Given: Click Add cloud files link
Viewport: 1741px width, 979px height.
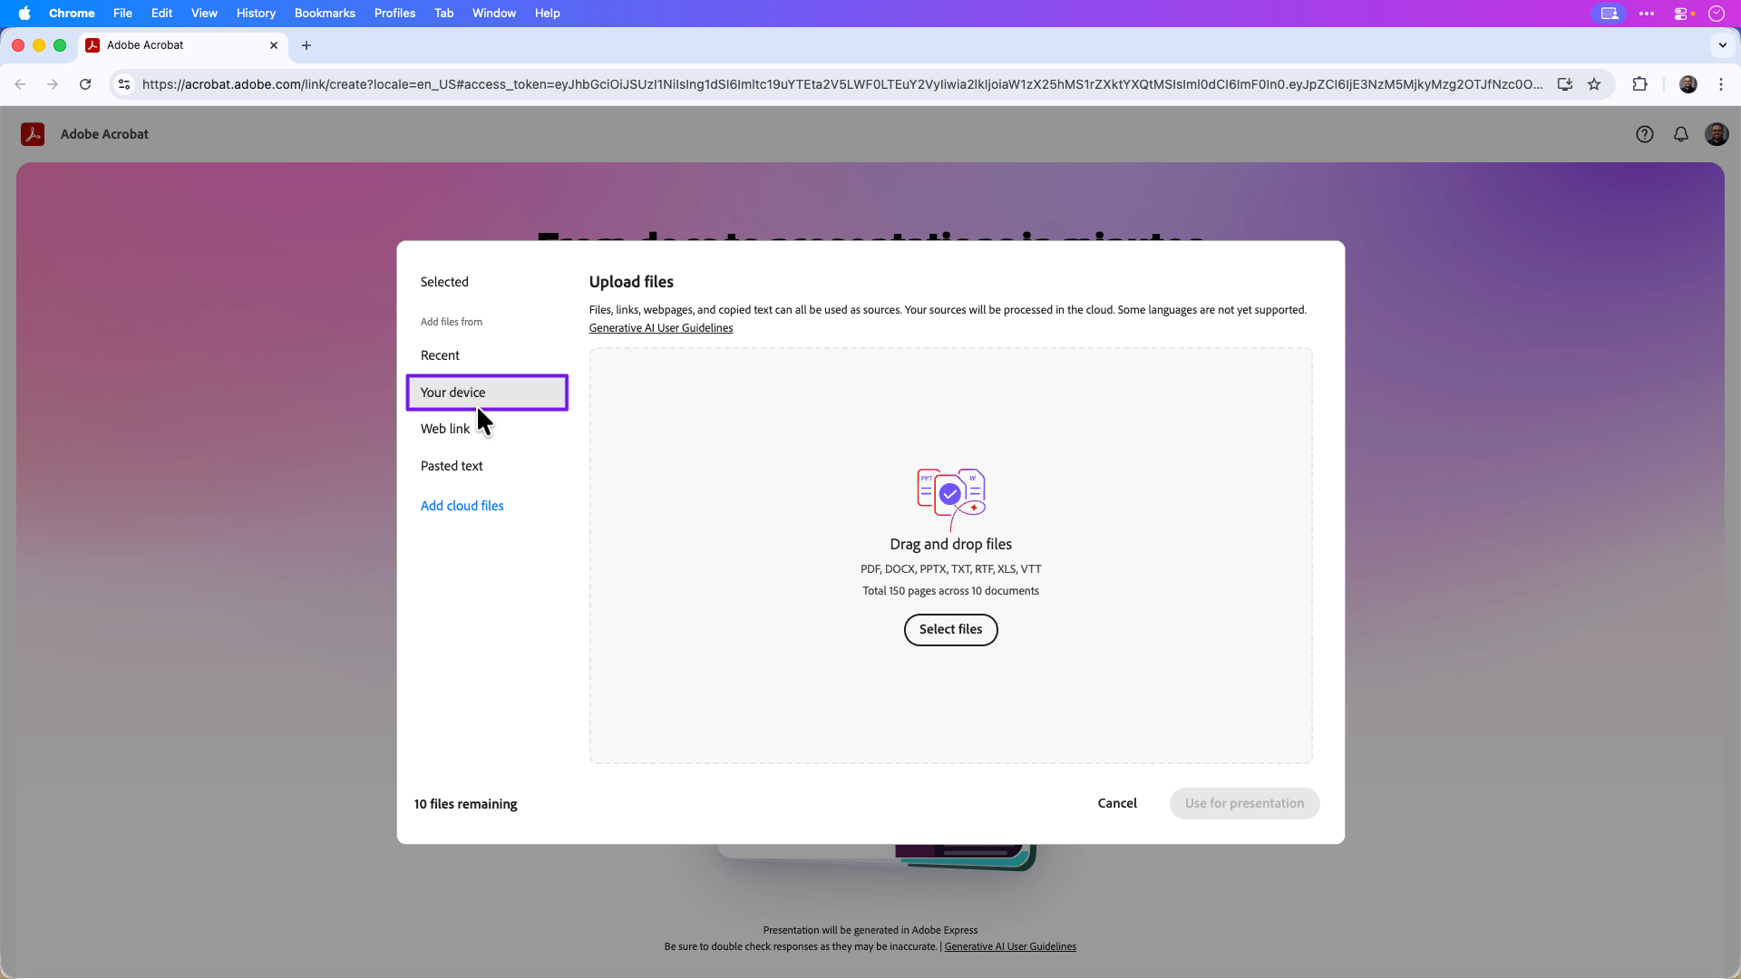Looking at the screenshot, I should [x=462, y=506].
